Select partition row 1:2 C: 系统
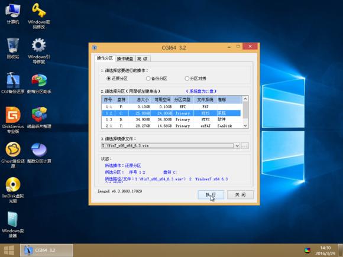Image resolution: width=343 pixels, height=257 pixels. pos(171,113)
